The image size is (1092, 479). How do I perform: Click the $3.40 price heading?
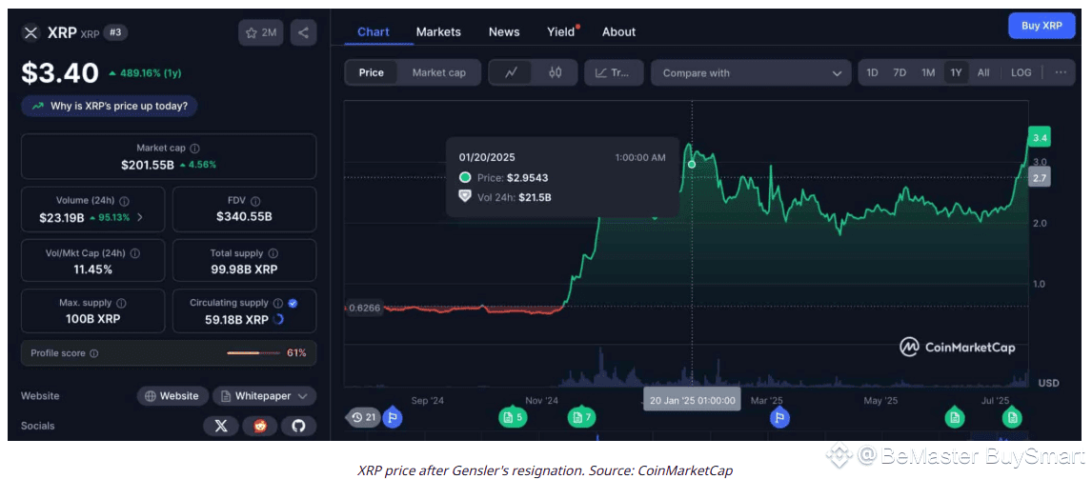pos(60,72)
